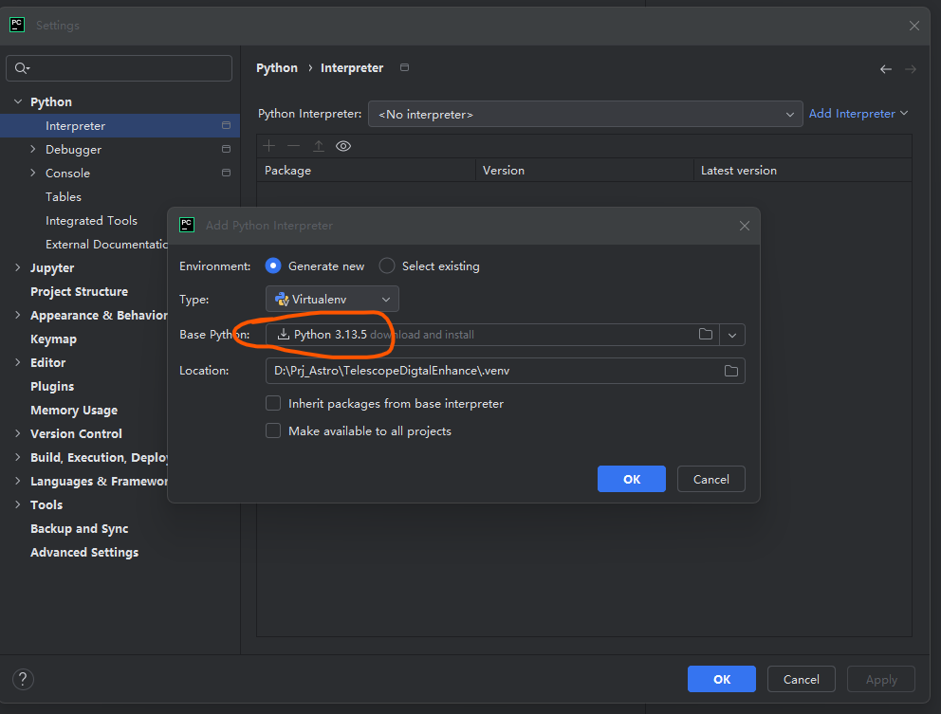Browse for Location with folder icon

click(731, 371)
